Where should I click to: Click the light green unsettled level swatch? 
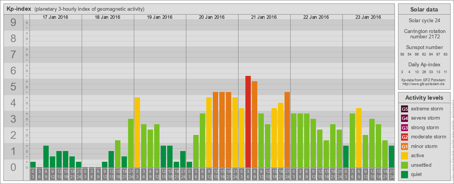click(405, 165)
